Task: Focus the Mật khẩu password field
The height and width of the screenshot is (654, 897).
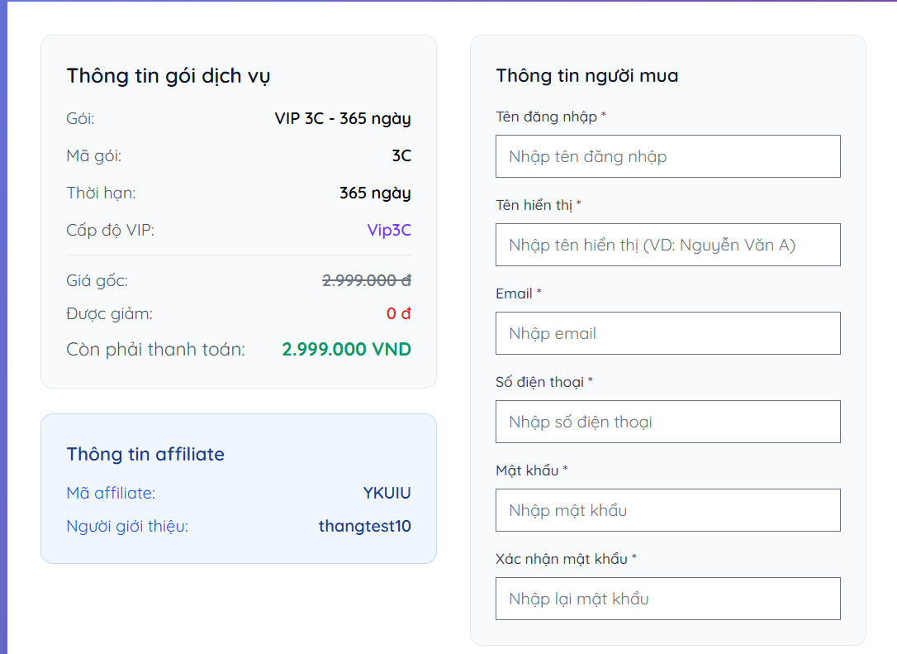Action: pyautogui.click(x=667, y=510)
